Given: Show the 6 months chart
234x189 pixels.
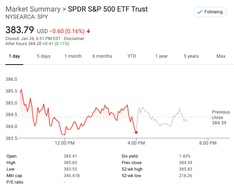Looking at the screenshot, I should (102, 56).
